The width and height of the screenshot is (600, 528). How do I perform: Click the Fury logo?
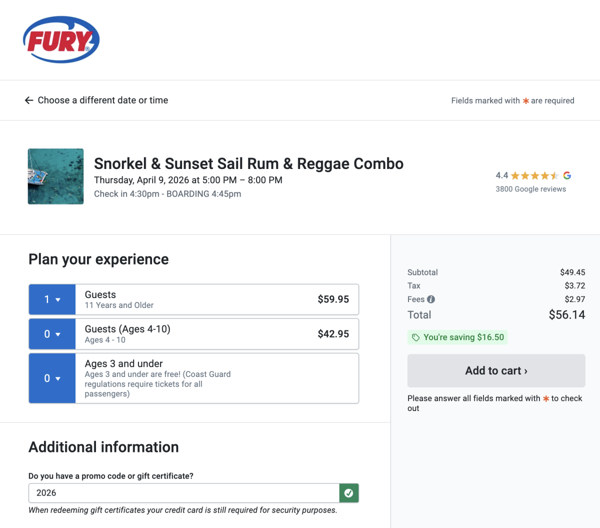61,40
